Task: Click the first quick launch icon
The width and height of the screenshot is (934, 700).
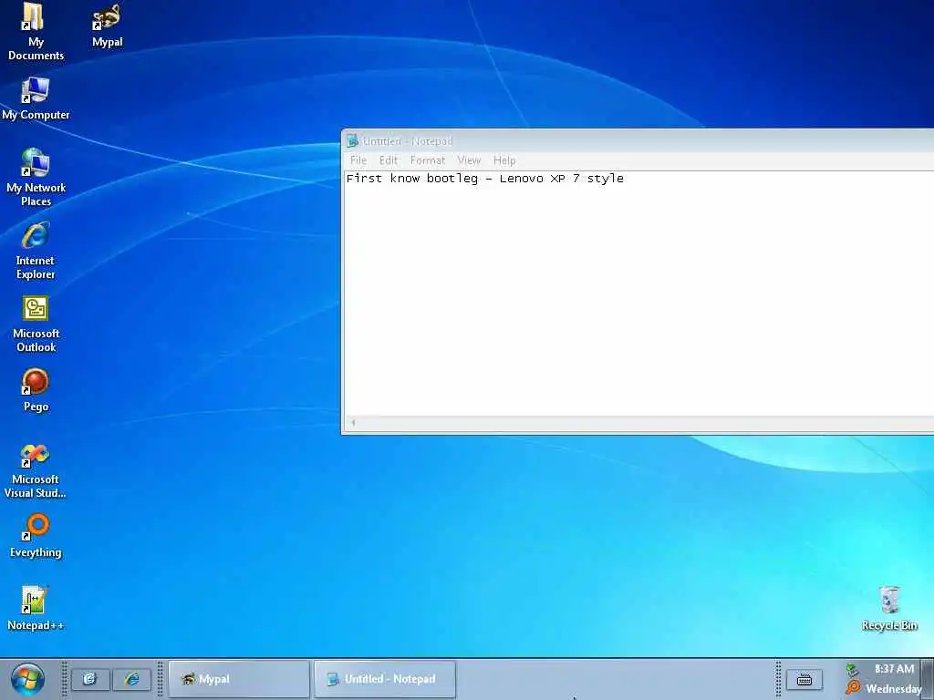Action: [x=90, y=678]
